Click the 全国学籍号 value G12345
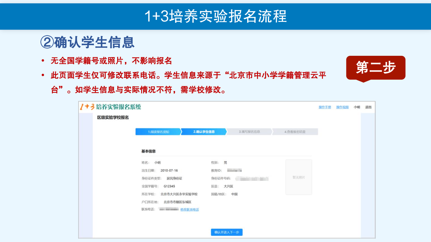Viewport: 431px width, 242px height. pos(169,186)
